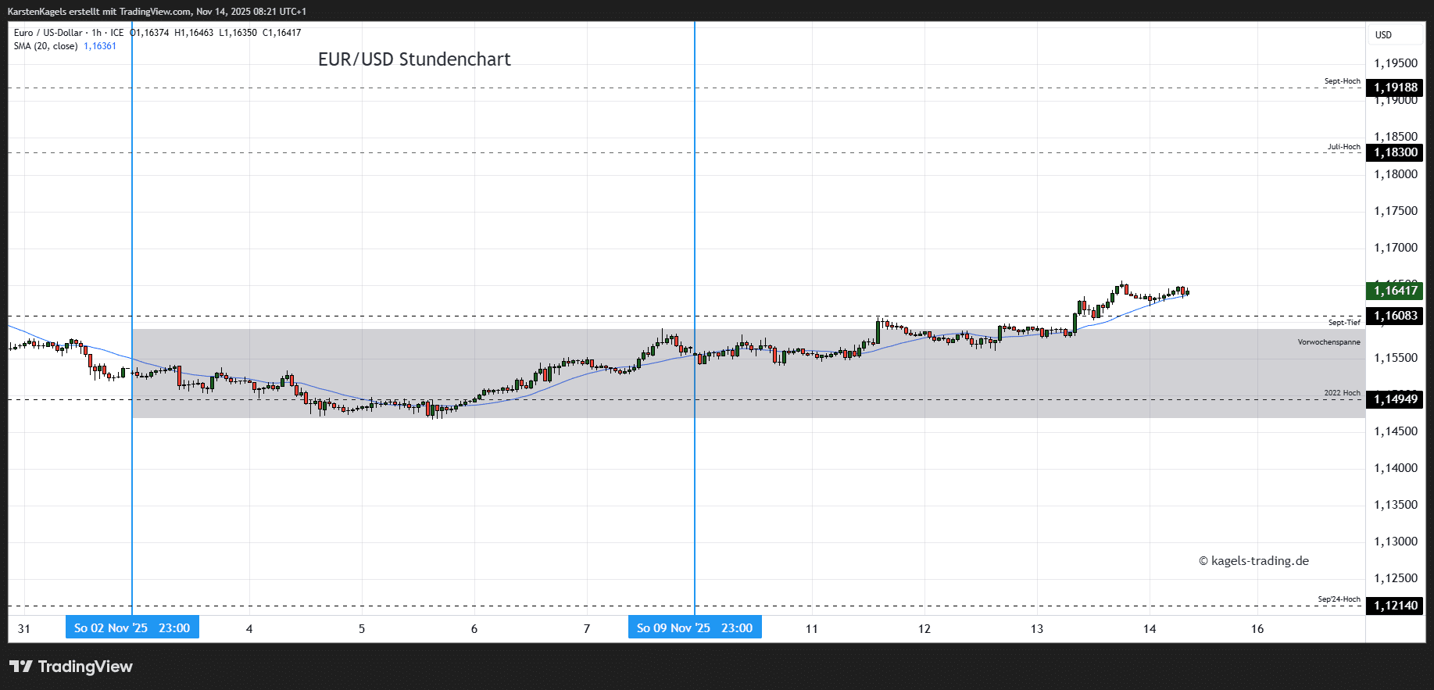Open the USD currency selector
Viewport: 1434px width, 690px height.
(1383, 35)
